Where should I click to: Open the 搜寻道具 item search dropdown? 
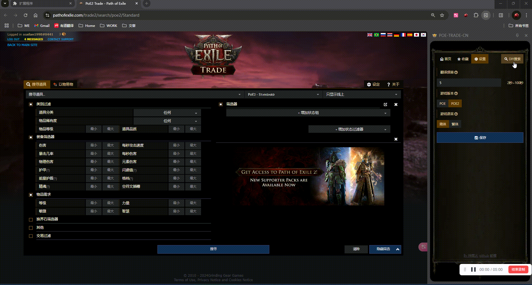[135, 95]
